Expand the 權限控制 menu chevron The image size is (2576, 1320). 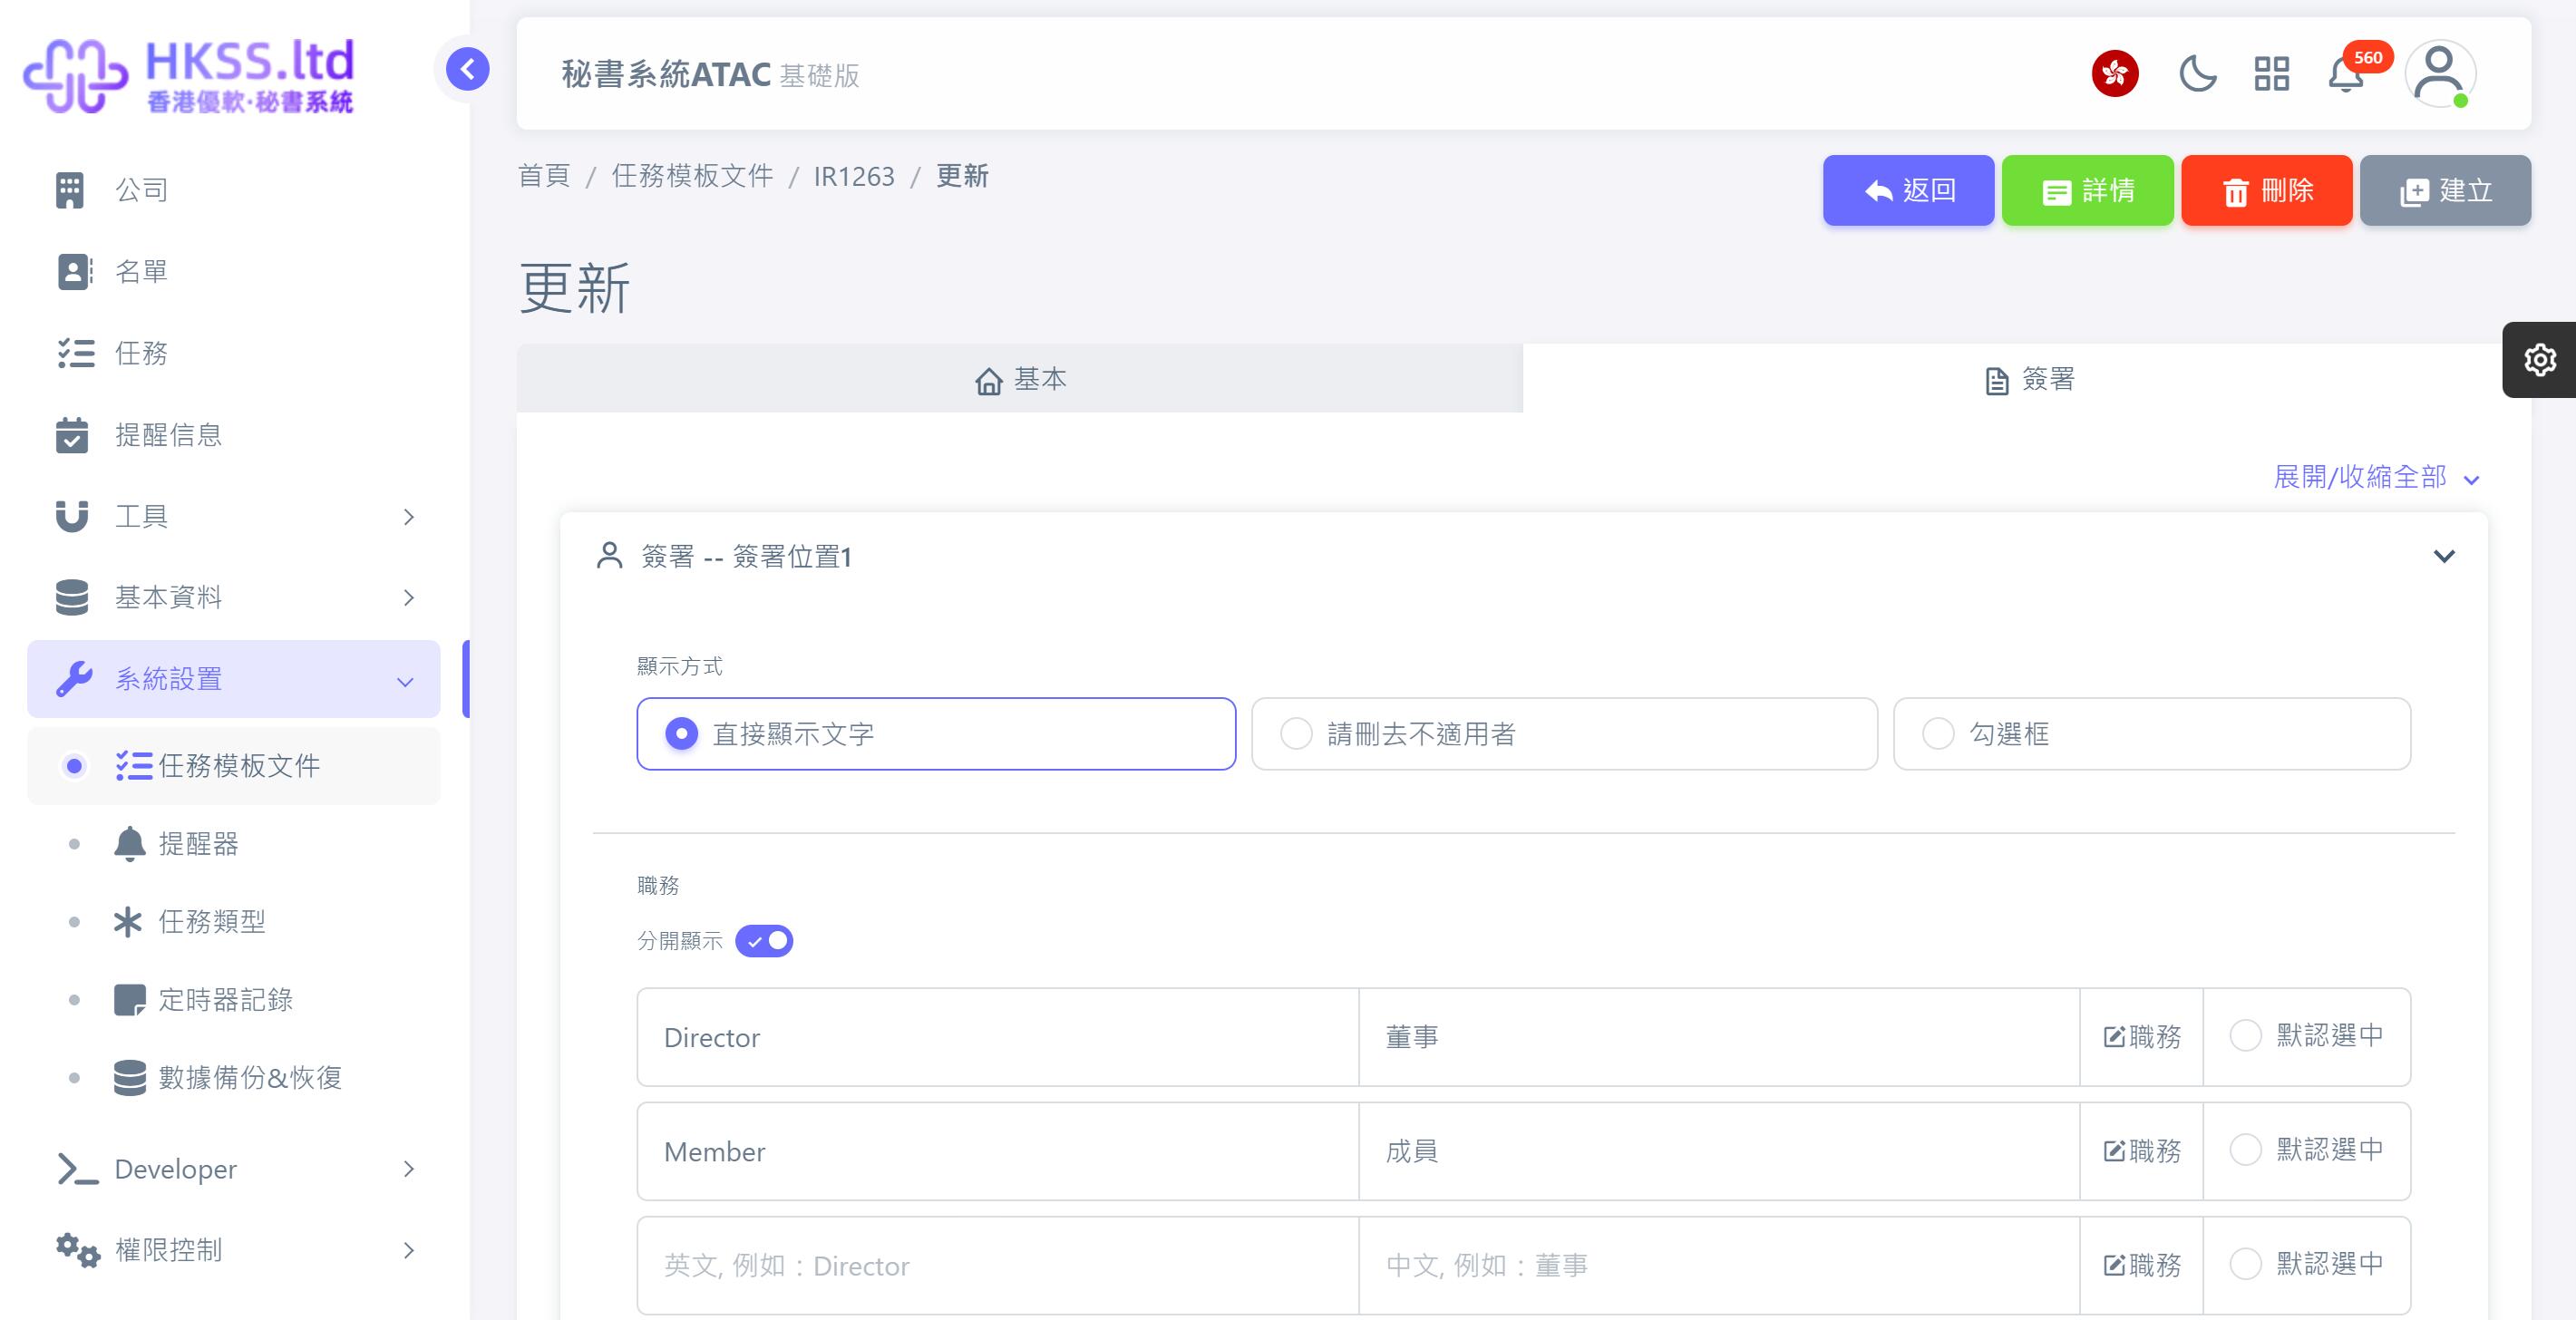(x=408, y=1250)
